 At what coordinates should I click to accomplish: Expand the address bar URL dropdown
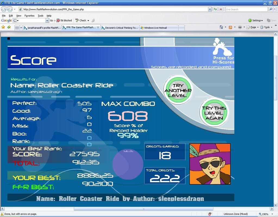(210, 9)
